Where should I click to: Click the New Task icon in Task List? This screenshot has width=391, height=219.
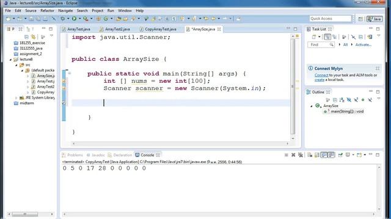(313, 37)
